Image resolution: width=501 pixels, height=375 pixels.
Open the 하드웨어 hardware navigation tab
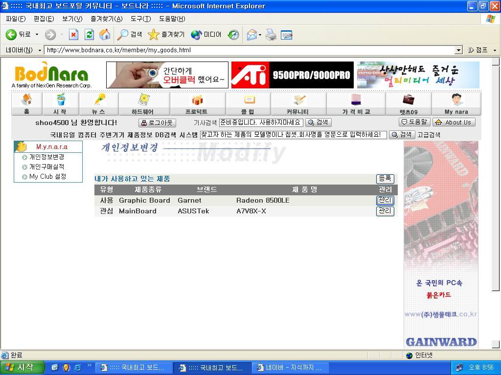point(144,104)
